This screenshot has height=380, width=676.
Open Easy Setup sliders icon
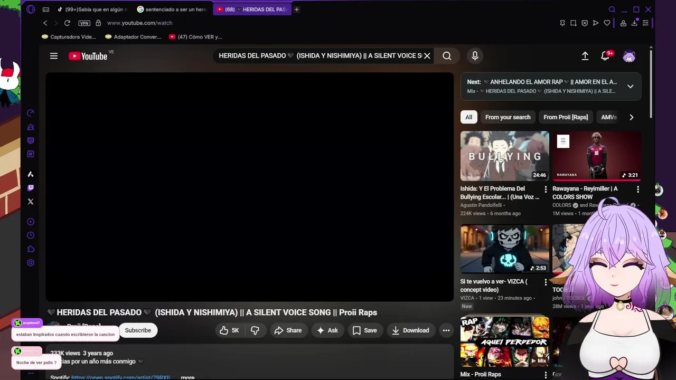point(645,23)
